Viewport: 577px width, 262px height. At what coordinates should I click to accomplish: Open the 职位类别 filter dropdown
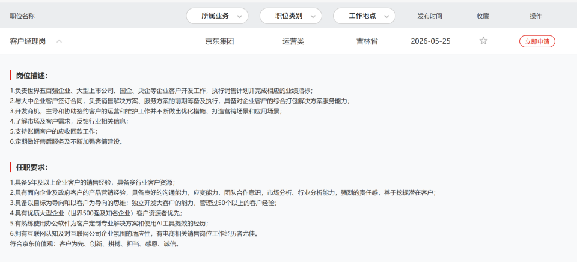tap(291, 16)
